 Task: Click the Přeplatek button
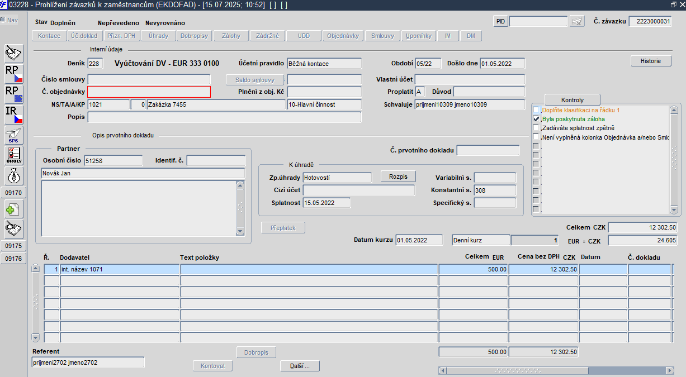pos(283,228)
